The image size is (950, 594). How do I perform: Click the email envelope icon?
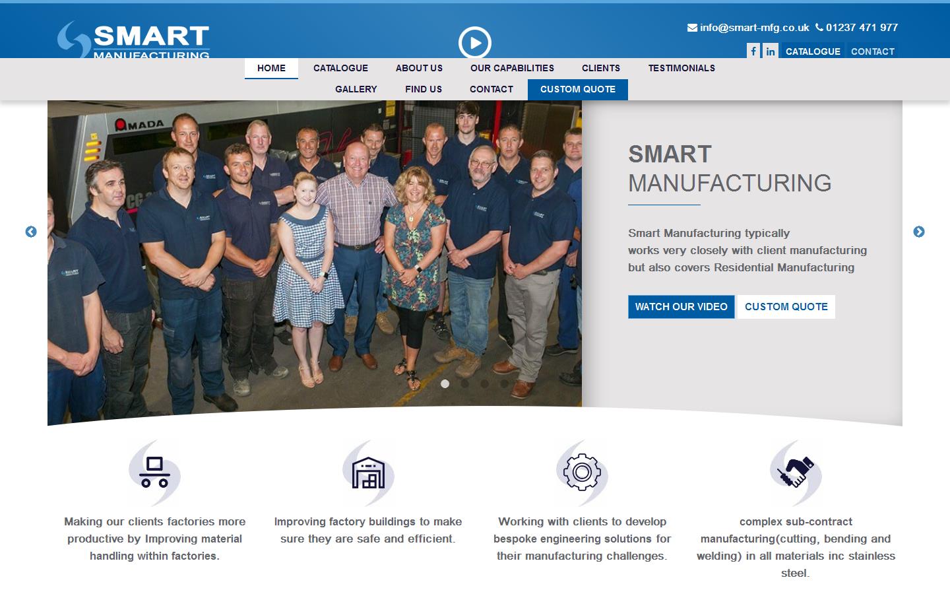692,27
